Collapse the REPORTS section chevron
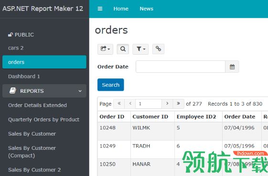The width and height of the screenshot is (268, 176). pos(80,91)
